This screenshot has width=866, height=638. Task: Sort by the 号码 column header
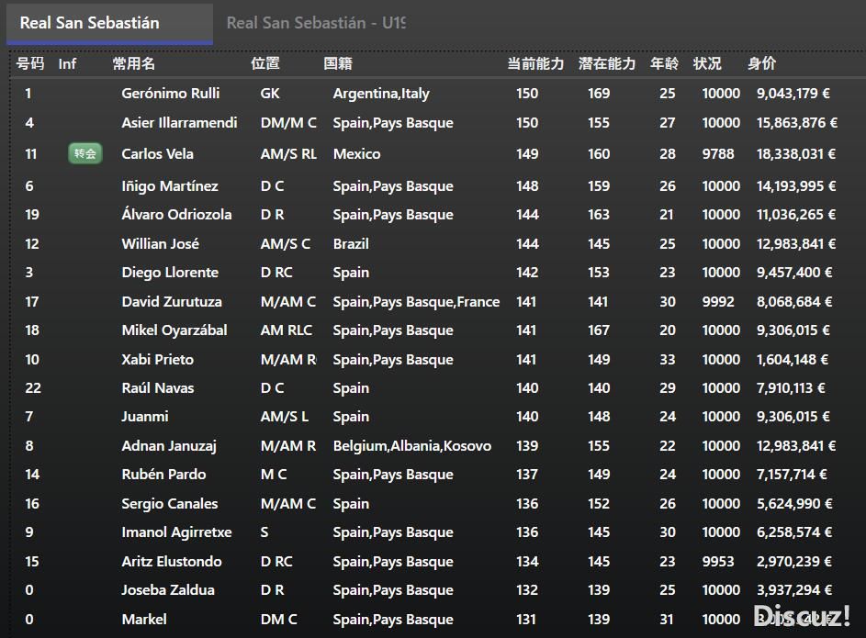pyautogui.click(x=29, y=63)
